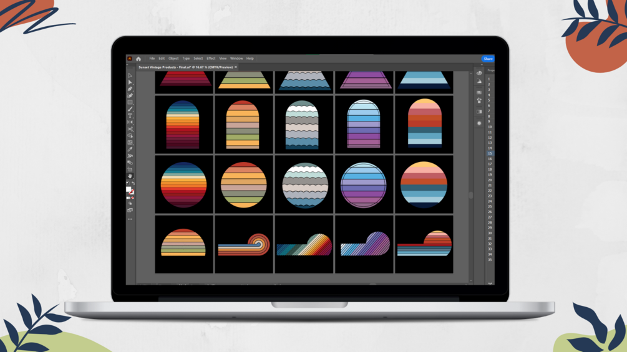This screenshot has width=627, height=352.
Task: Open the File menu
Action: [152, 59]
